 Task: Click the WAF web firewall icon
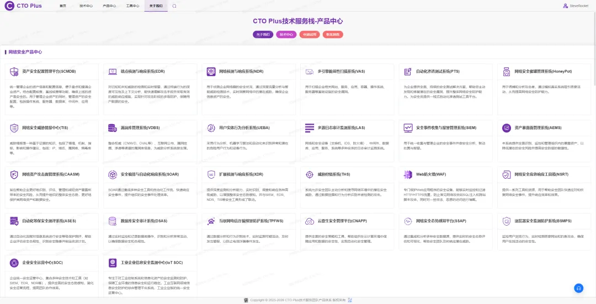(x=408, y=175)
